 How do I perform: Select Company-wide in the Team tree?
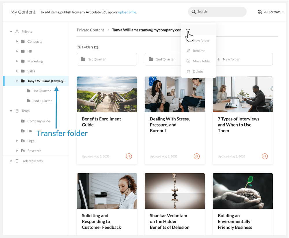(39, 121)
